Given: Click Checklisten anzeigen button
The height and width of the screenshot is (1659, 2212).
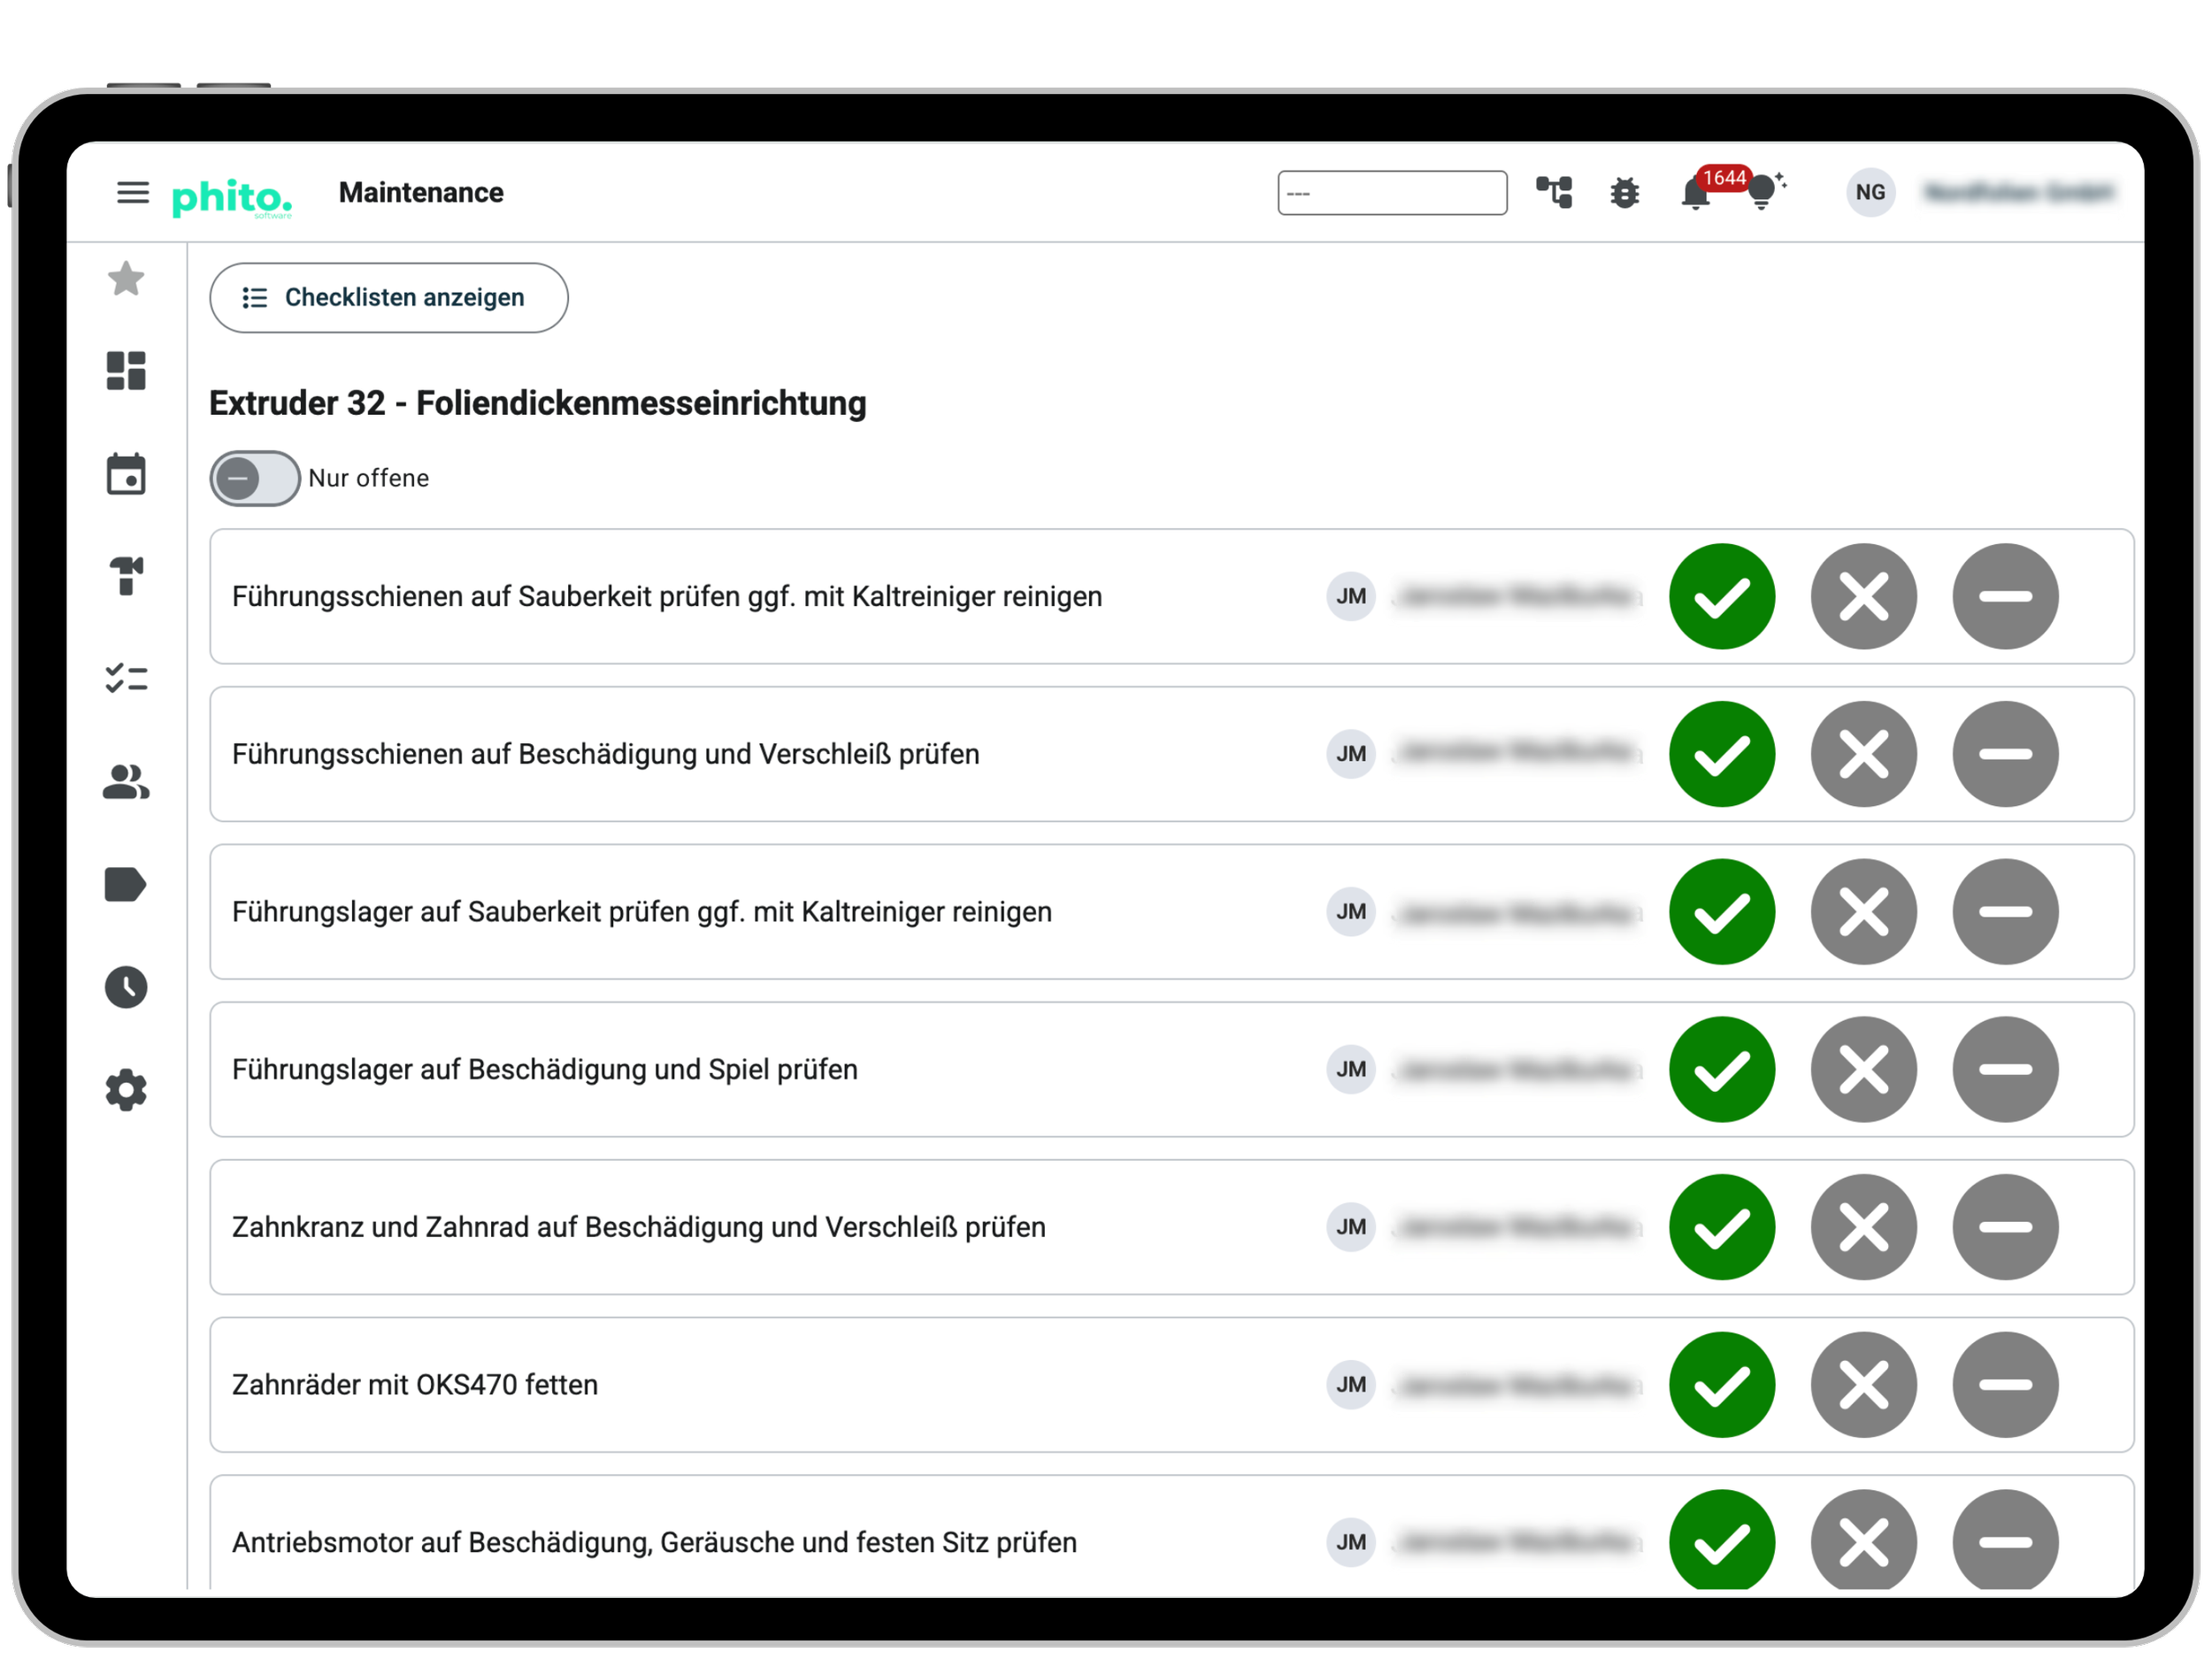Looking at the screenshot, I should point(389,298).
